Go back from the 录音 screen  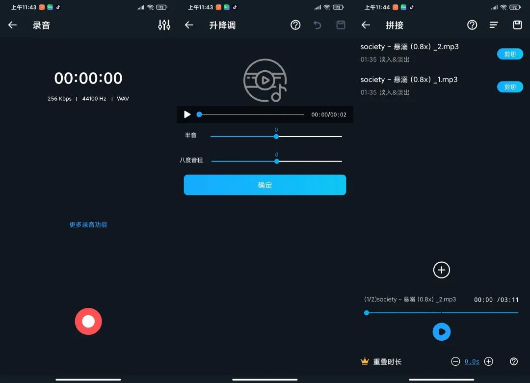(12, 25)
